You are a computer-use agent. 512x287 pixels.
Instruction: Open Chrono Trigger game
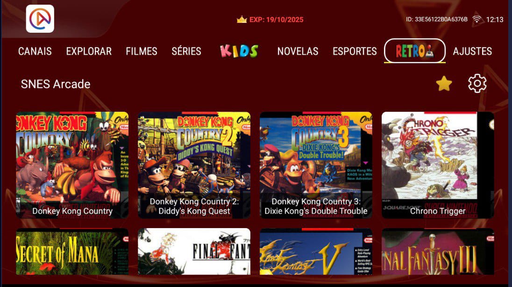pyautogui.click(x=438, y=165)
